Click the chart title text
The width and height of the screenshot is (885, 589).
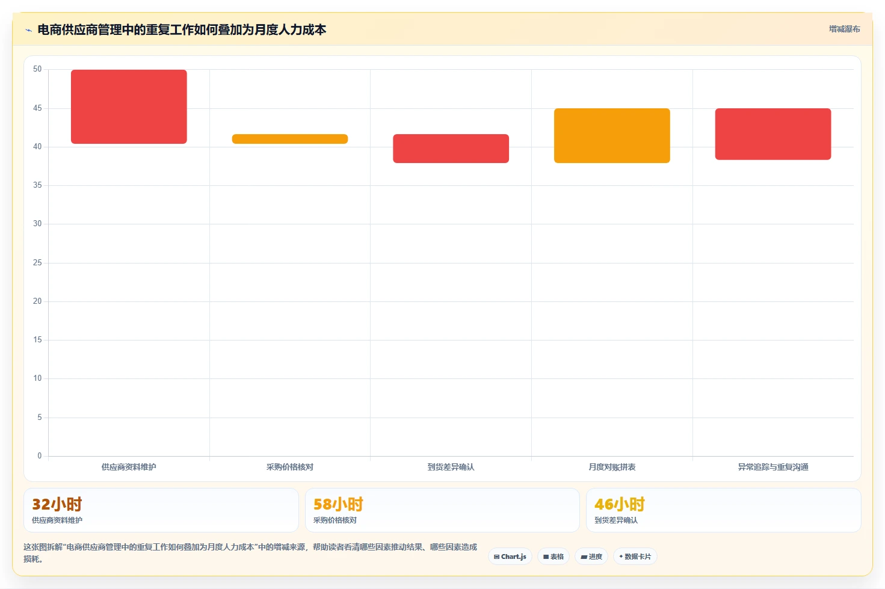pyautogui.click(x=182, y=29)
